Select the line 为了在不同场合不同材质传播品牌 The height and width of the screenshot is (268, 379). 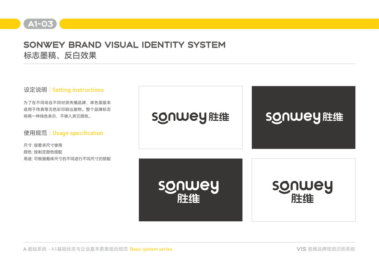point(67,103)
